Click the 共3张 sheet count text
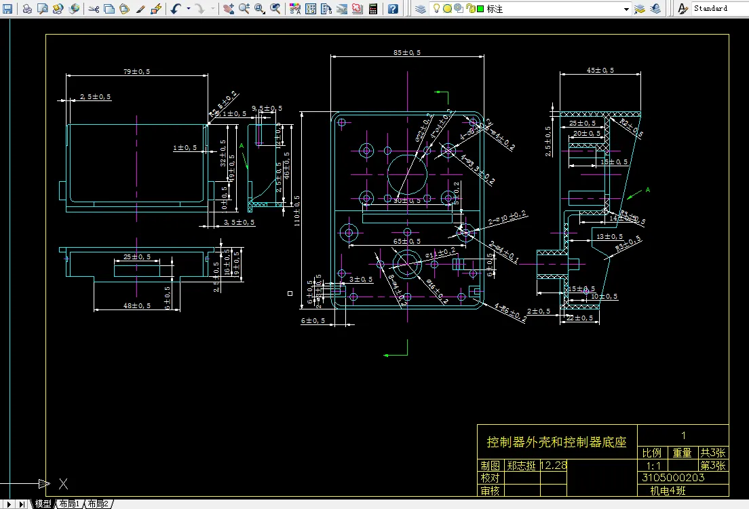Screen dimensions: 749x509 [713, 453]
